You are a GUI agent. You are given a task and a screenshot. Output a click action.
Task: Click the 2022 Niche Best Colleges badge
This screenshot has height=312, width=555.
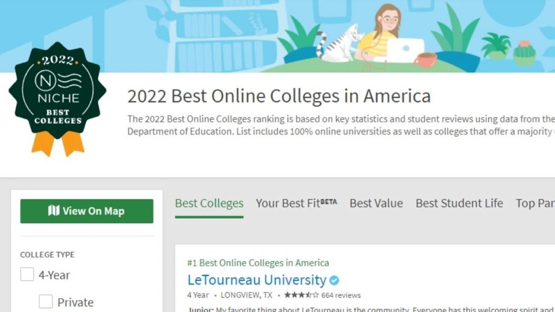[x=57, y=99]
